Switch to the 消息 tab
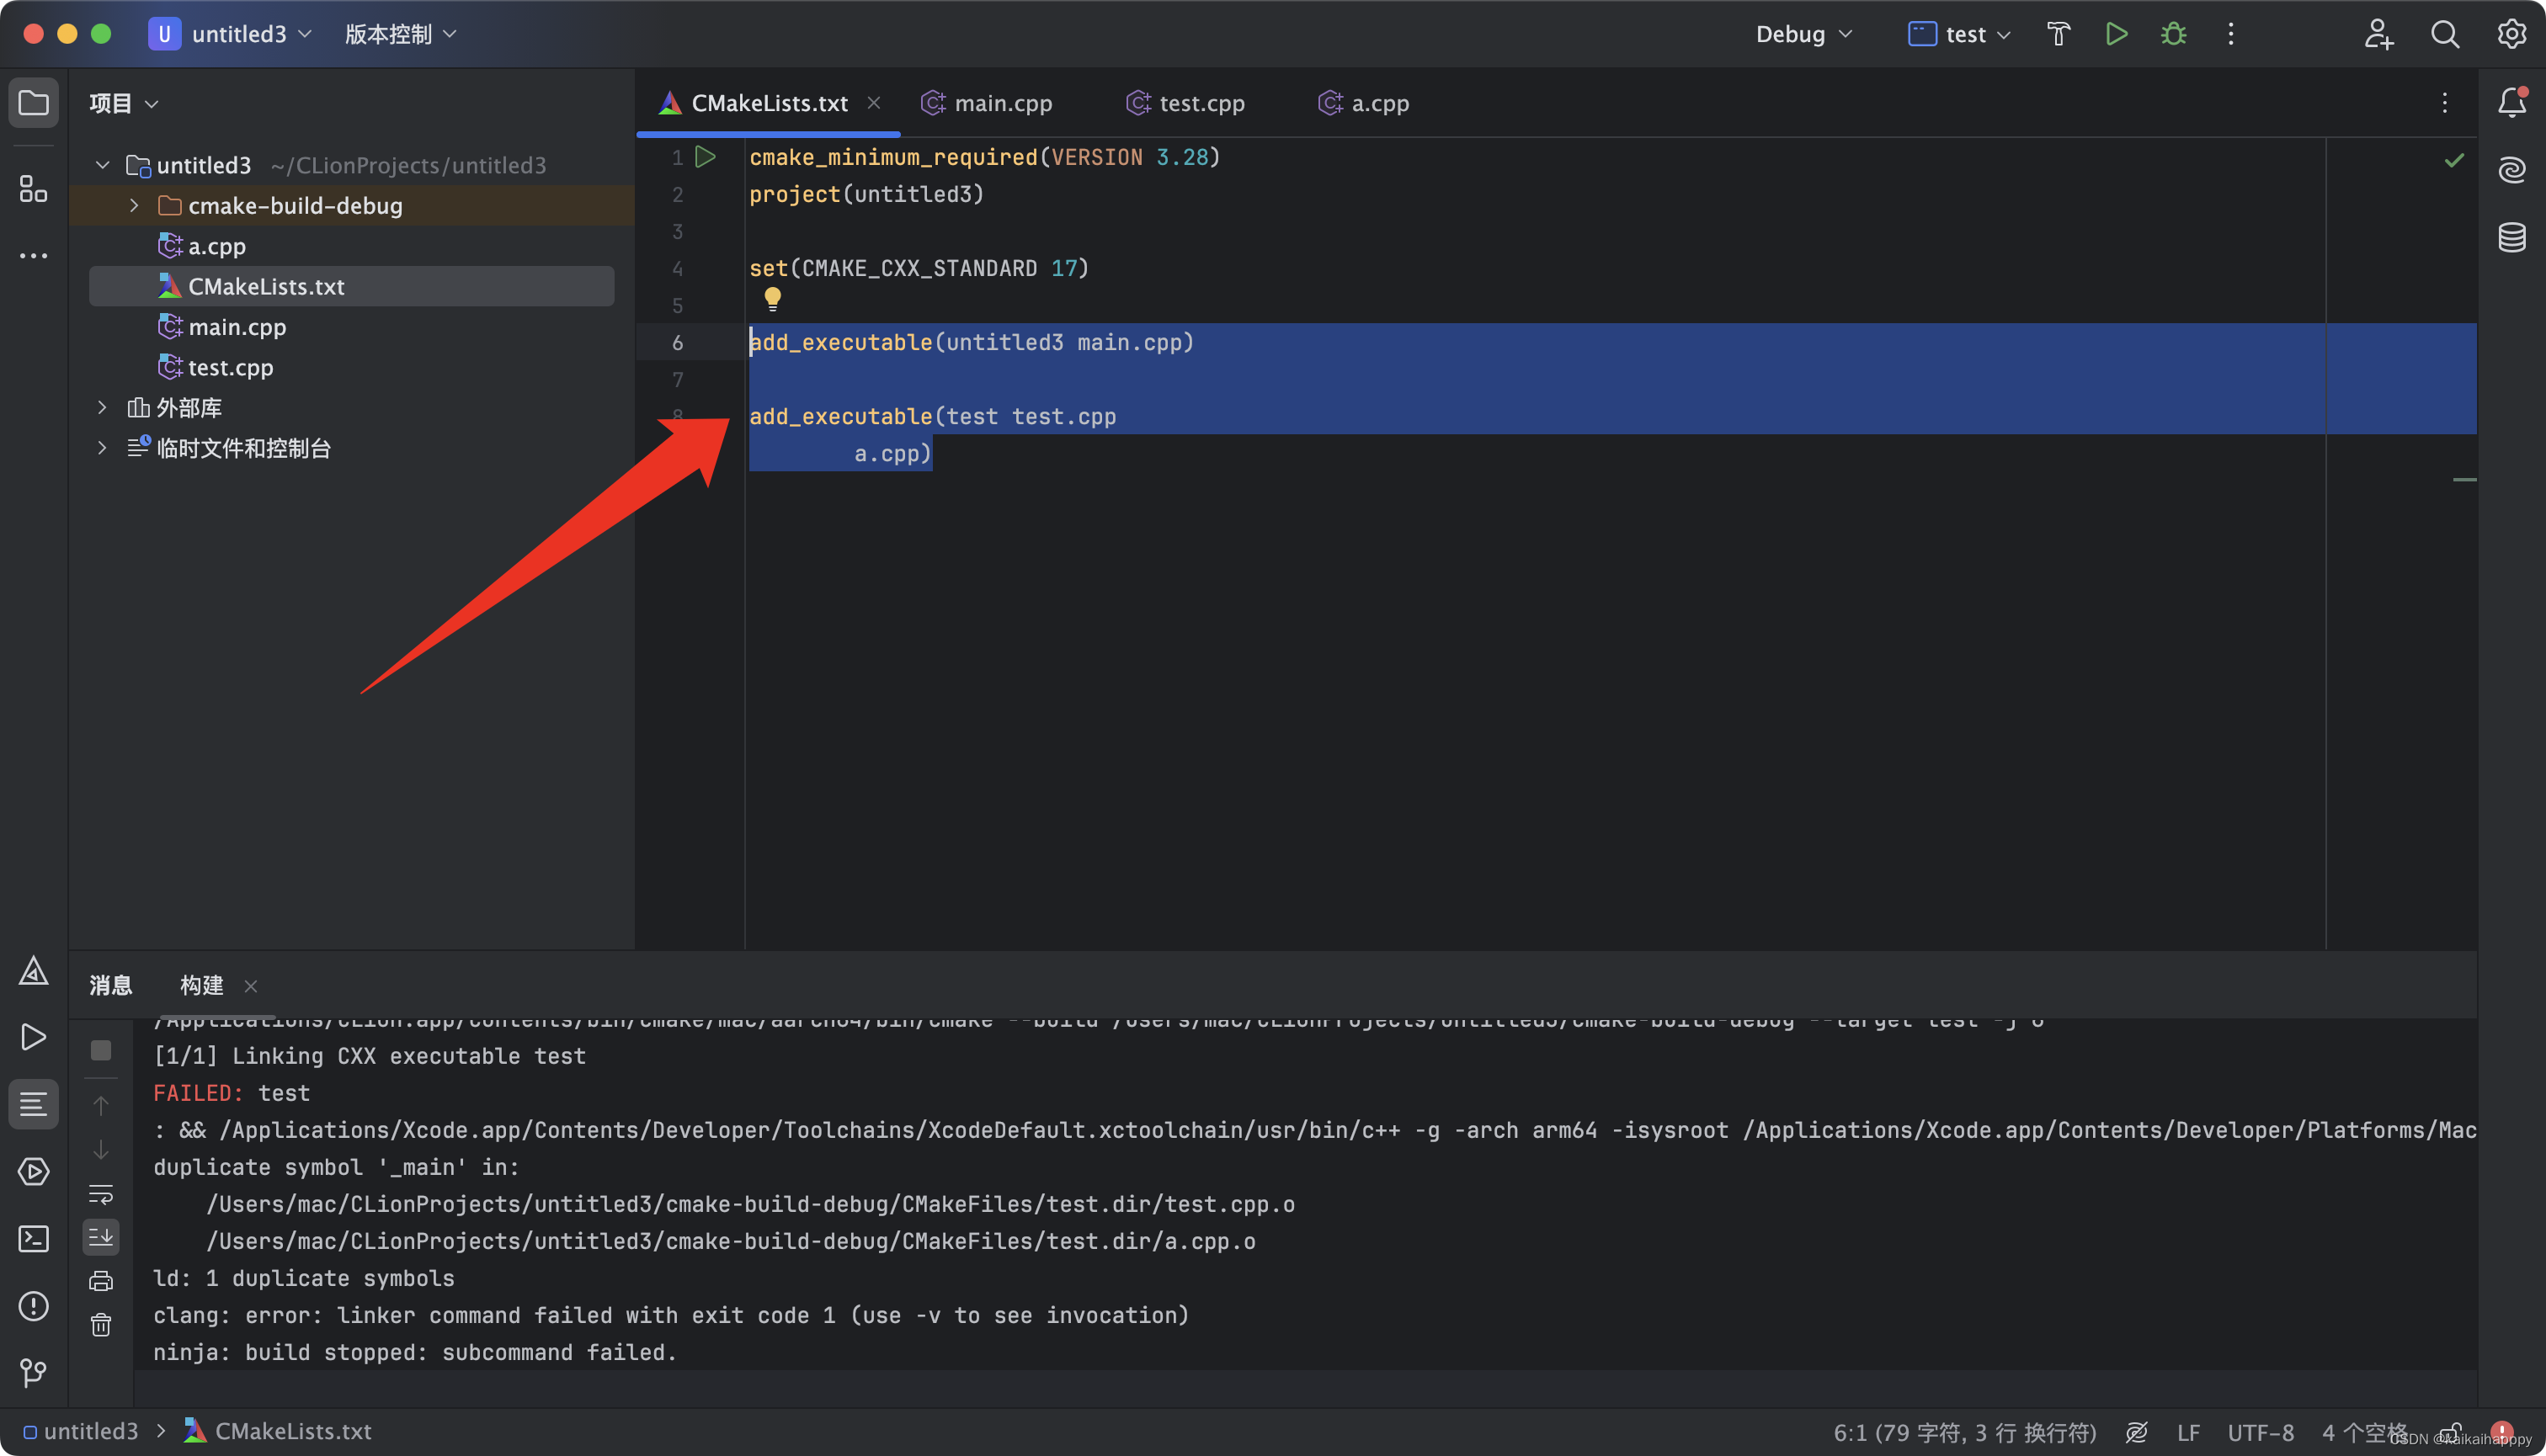 pos(110,986)
